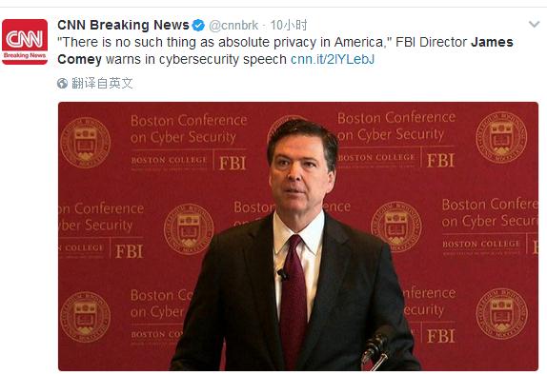Select the bold James name in tweet
547x374 pixels.
coord(492,42)
